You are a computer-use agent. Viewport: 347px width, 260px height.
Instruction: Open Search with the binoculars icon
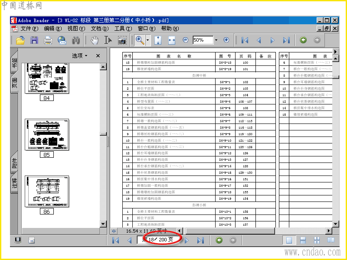coord(76,40)
